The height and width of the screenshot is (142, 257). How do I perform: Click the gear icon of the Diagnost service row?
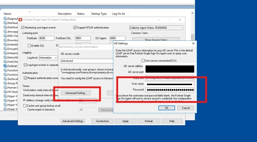[x=5, y=19]
